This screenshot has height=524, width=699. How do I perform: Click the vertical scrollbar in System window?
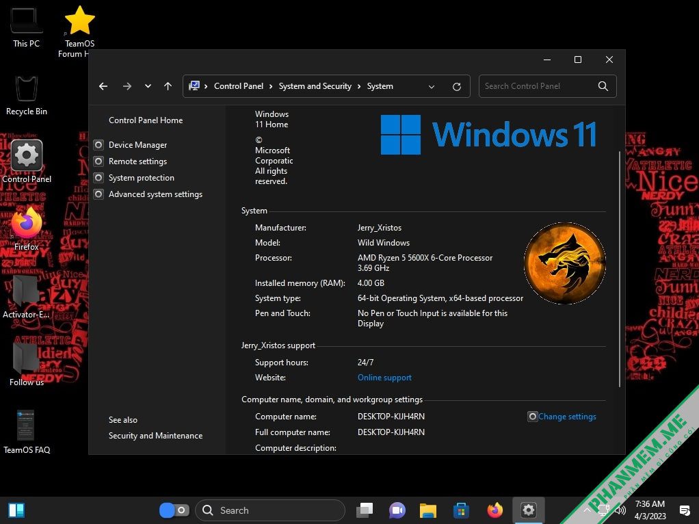pyautogui.click(x=619, y=269)
